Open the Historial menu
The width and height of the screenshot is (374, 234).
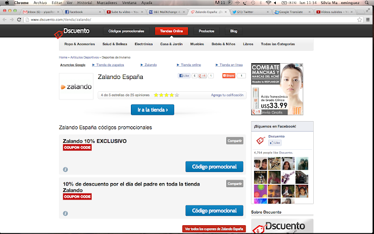coord(84,3)
